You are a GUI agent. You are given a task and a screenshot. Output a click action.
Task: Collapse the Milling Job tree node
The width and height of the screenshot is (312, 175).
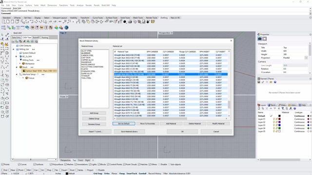click(x=14, y=49)
